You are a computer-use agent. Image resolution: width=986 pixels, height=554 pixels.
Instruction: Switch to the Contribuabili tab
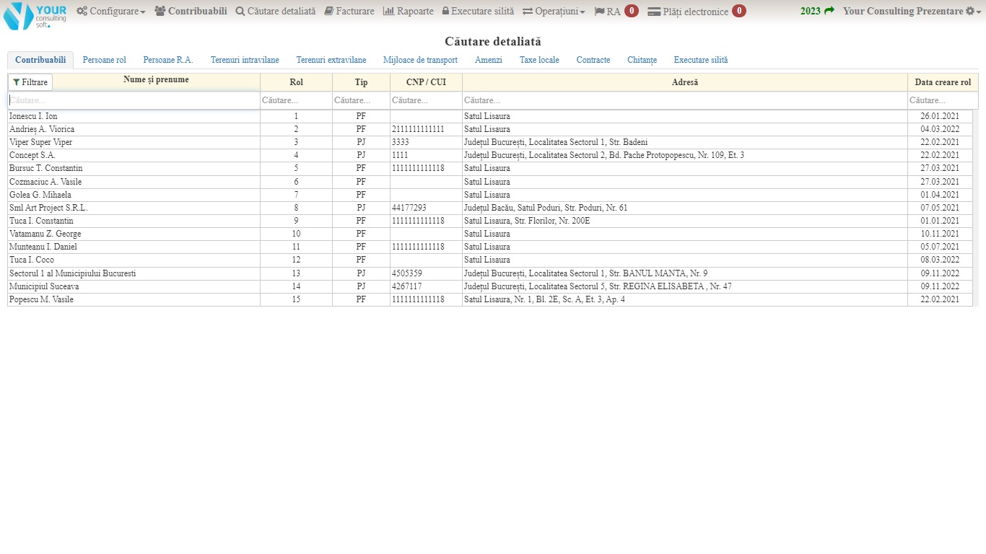point(40,60)
